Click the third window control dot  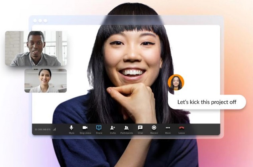[45, 21]
